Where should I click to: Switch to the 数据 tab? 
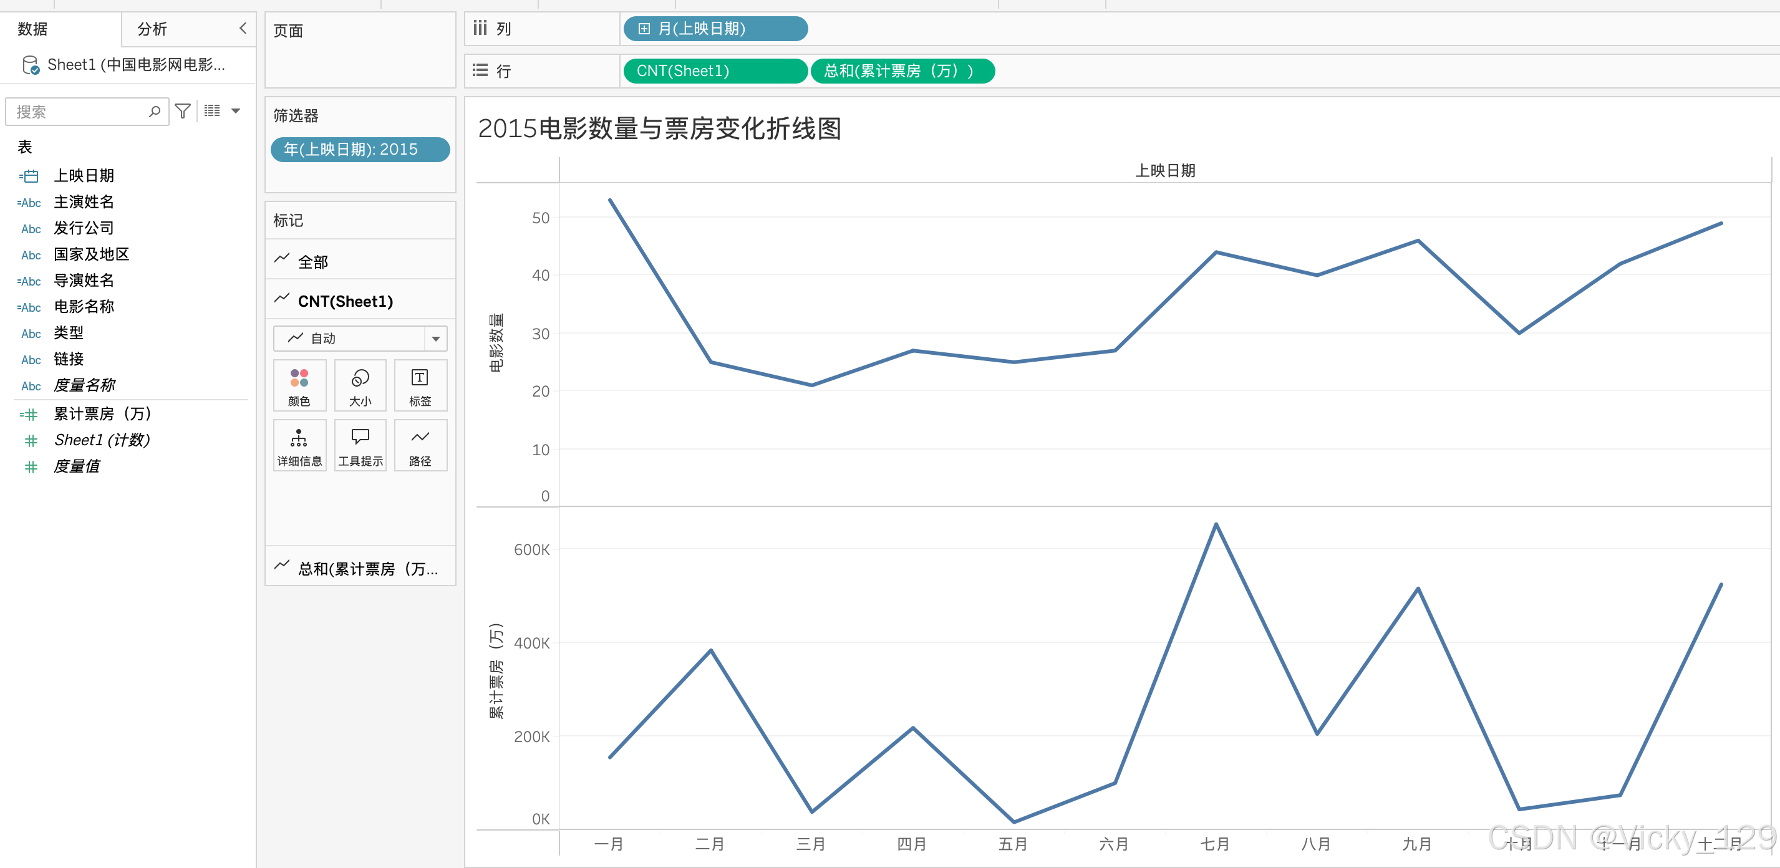click(x=32, y=29)
